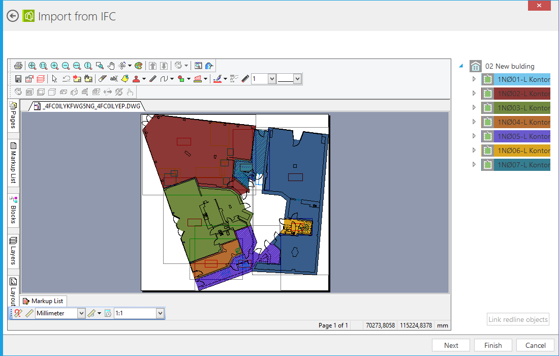The height and width of the screenshot is (356, 559).
Task: Select the polyline curve tool
Action: [164, 79]
